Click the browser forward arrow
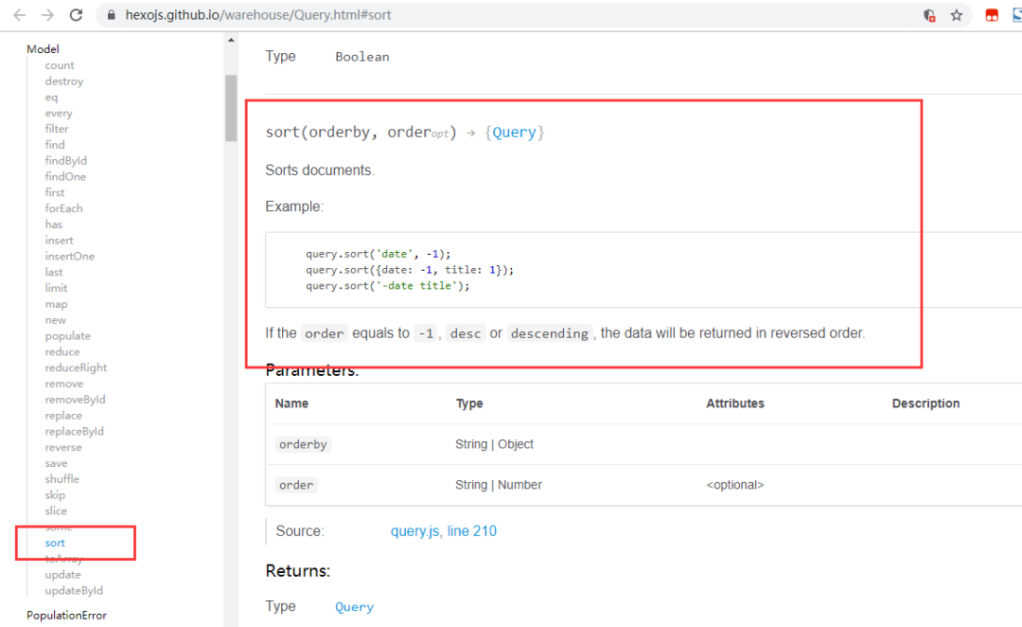This screenshot has width=1022, height=627. click(x=47, y=15)
